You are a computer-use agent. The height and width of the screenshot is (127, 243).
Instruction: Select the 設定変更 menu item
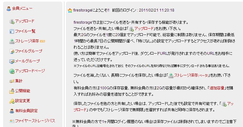click(x=22, y=101)
